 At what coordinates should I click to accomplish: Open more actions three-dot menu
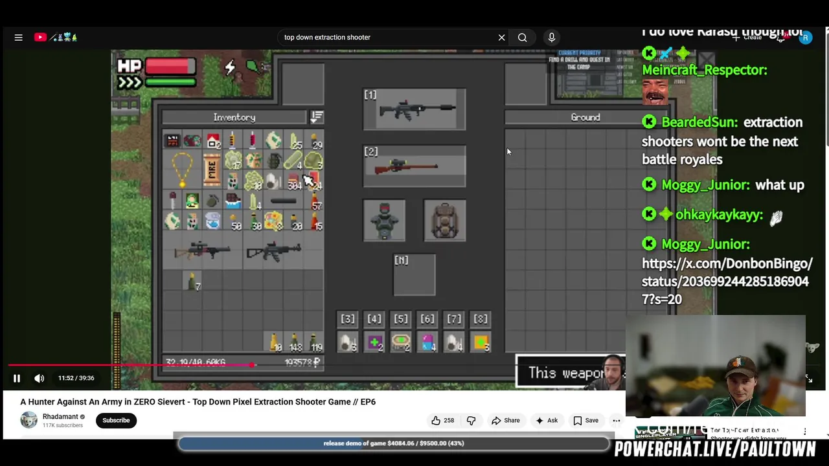(x=617, y=421)
